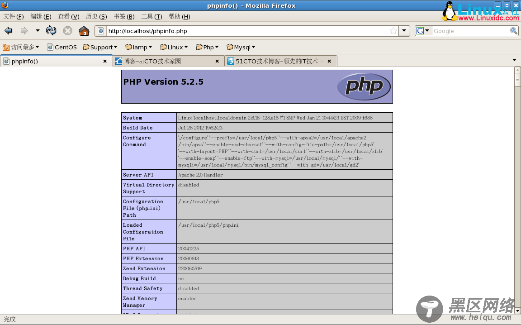Open the 文件 (F) menu
This screenshot has width=521, height=325.
pyautogui.click(x=14, y=16)
